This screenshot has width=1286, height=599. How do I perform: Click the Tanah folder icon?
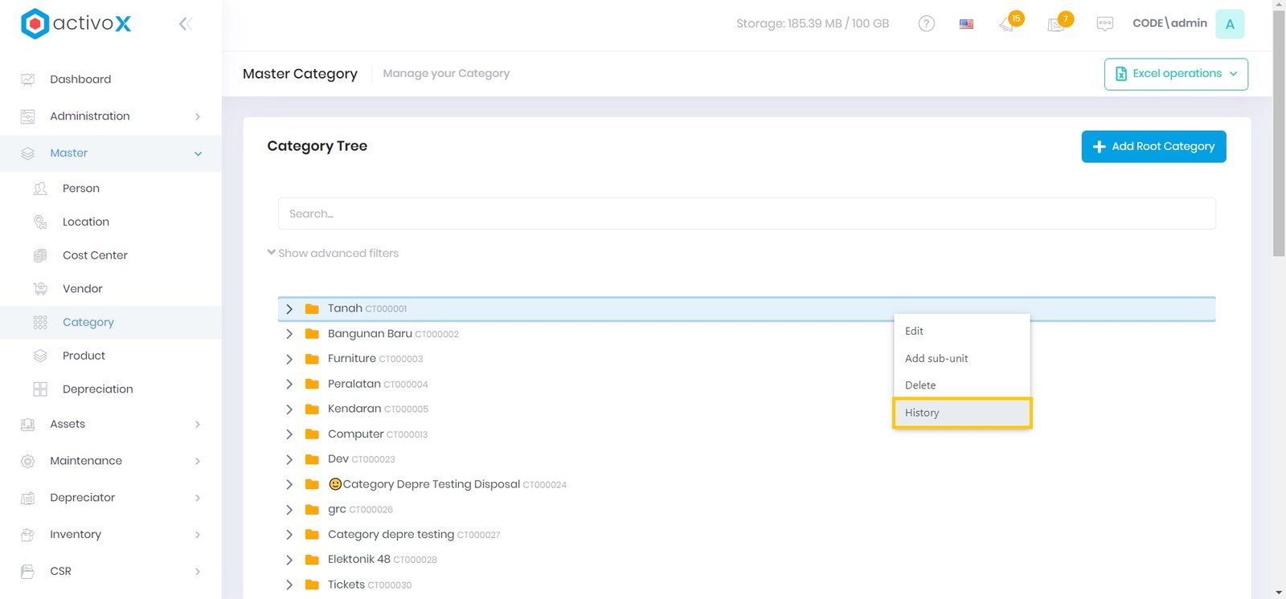click(312, 309)
